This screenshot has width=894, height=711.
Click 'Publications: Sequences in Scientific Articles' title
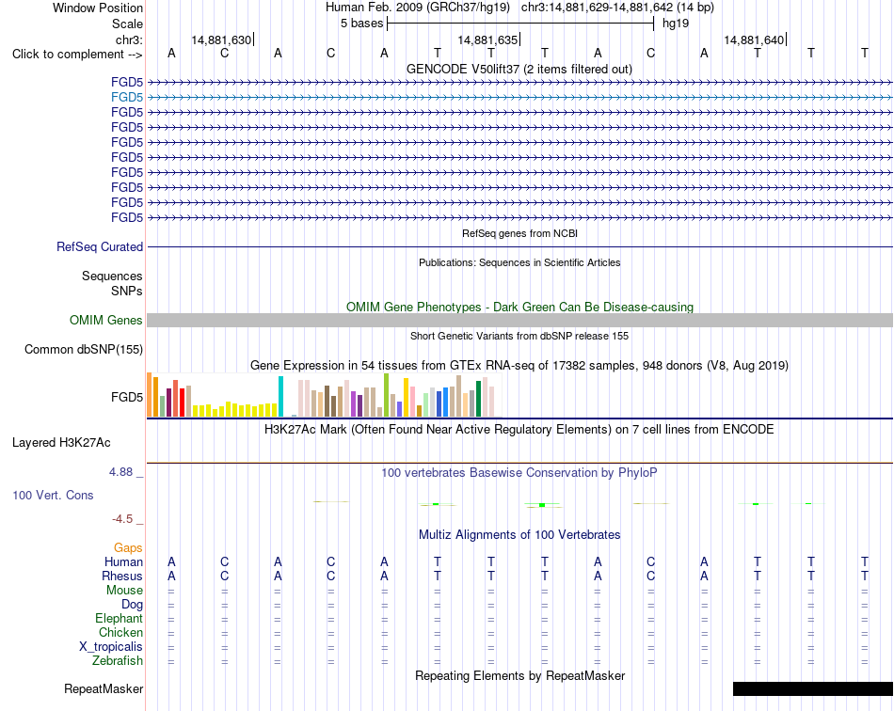[x=519, y=262]
